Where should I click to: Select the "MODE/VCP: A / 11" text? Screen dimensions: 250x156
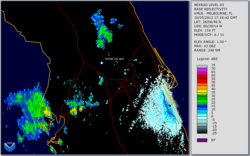point(209,35)
